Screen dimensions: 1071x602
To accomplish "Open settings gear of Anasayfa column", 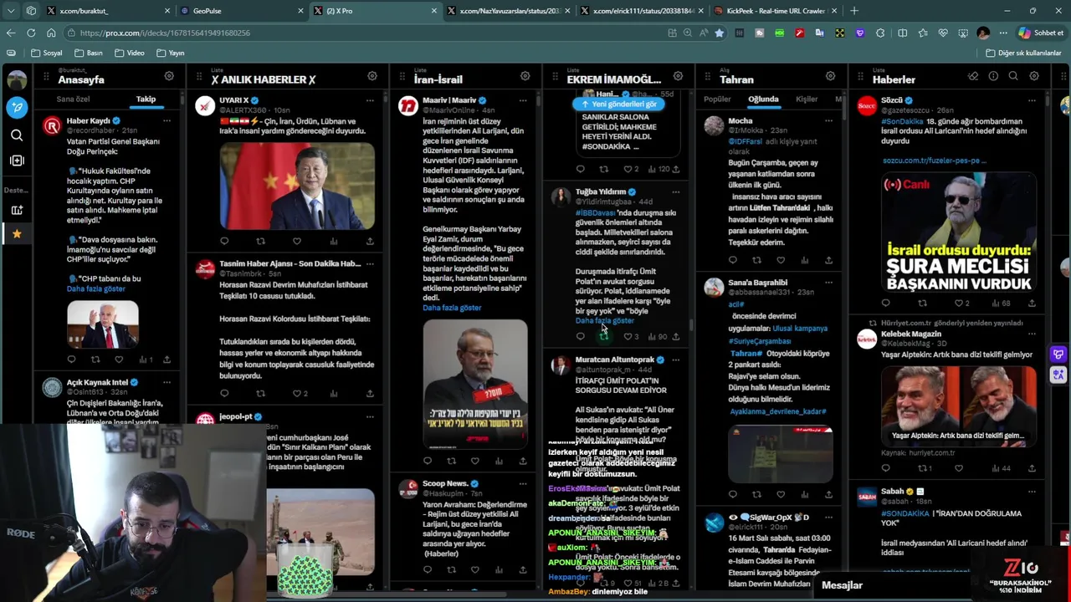I will 169,76.
